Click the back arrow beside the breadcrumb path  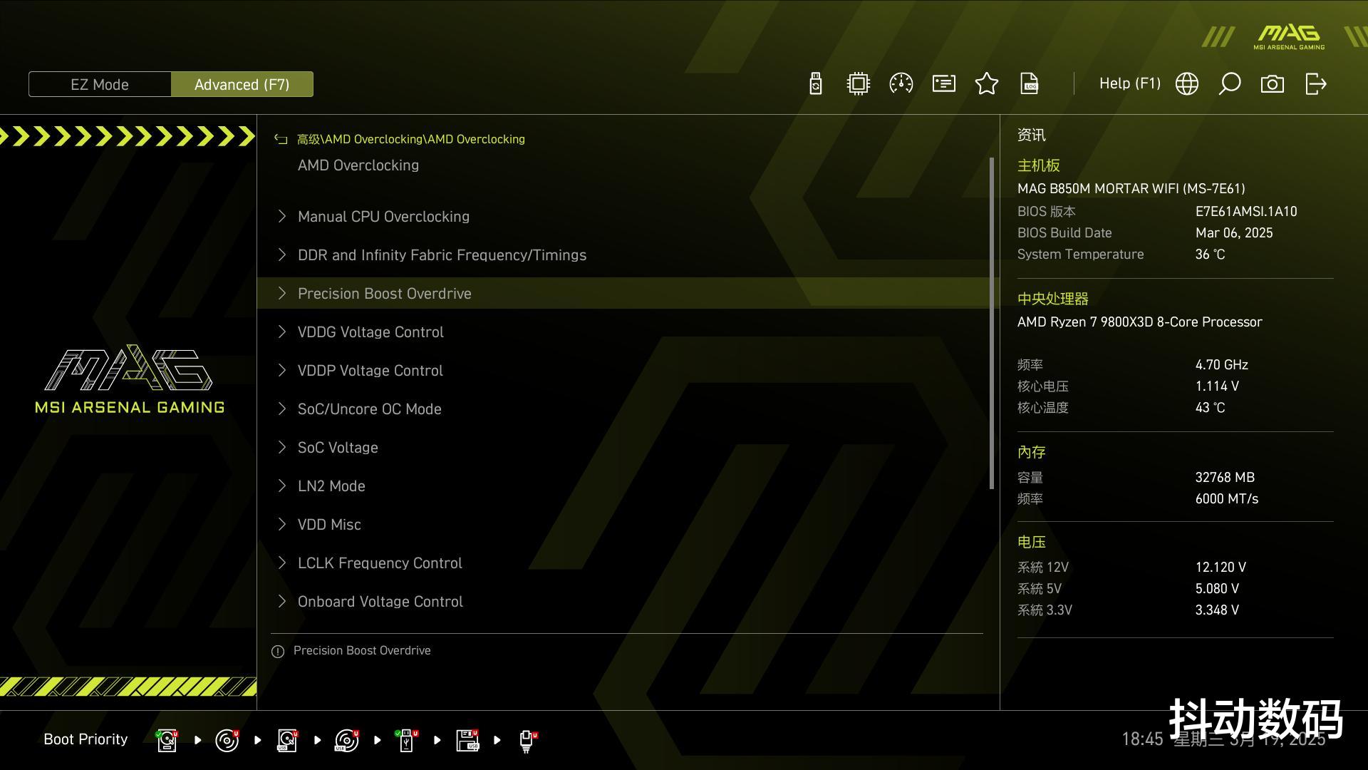click(281, 140)
